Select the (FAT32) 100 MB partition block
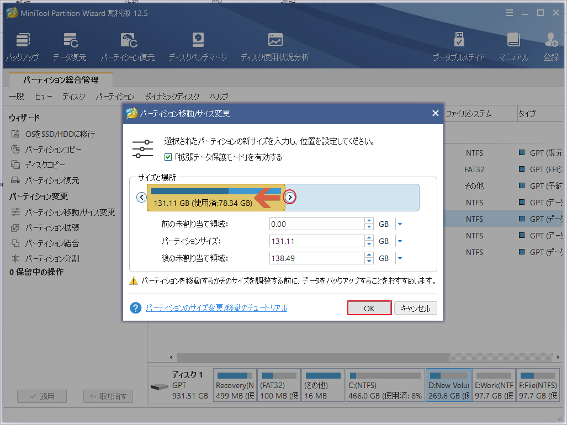The width and height of the screenshot is (567, 425). point(279,385)
